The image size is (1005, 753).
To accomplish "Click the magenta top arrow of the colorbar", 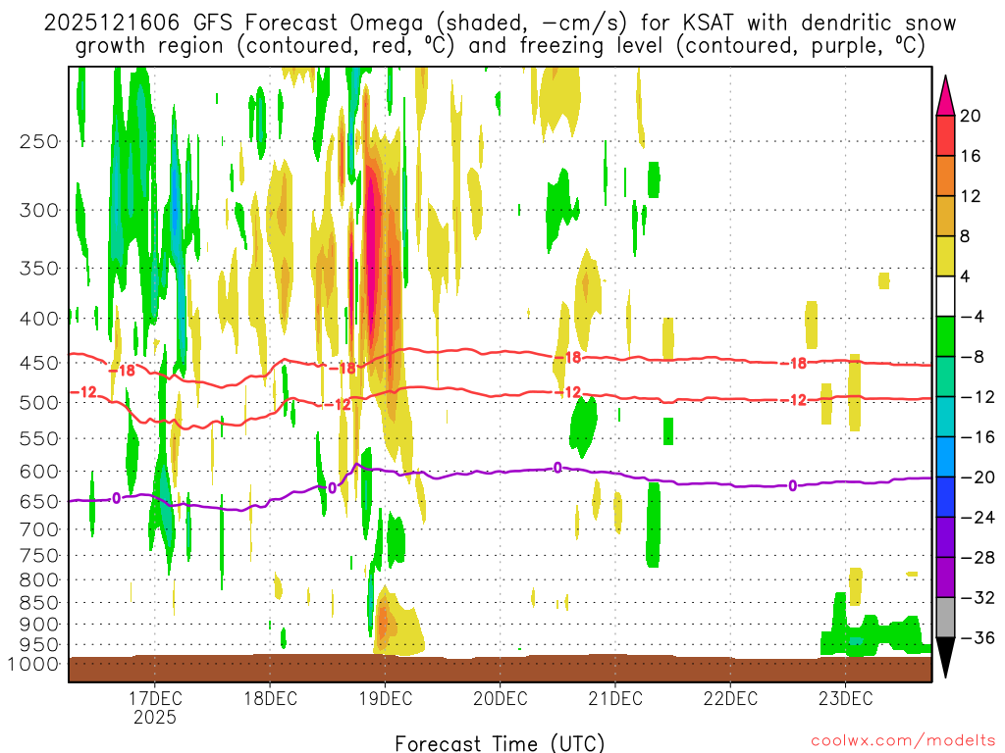I will pos(945,96).
